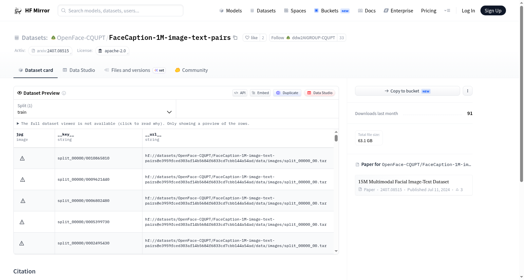Open the Files and versions tab
This screenshot has width=524, height=280.
tap(135, 70)
